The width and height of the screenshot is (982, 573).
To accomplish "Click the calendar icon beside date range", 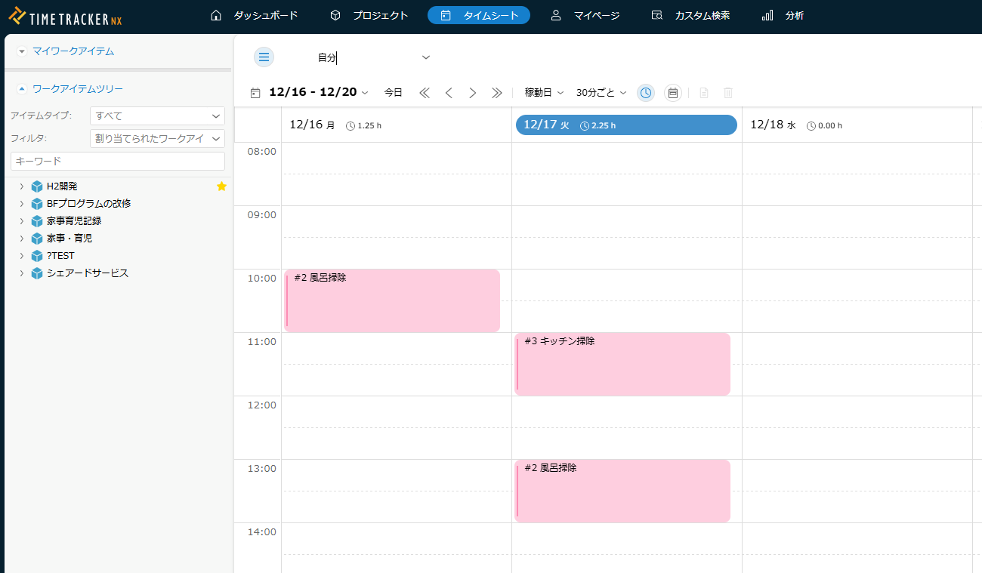I will point(255,93).
